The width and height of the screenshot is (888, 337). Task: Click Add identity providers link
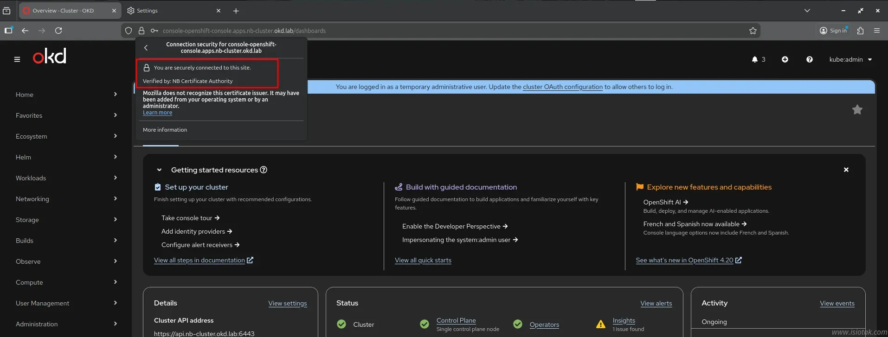tap(196, 231)
